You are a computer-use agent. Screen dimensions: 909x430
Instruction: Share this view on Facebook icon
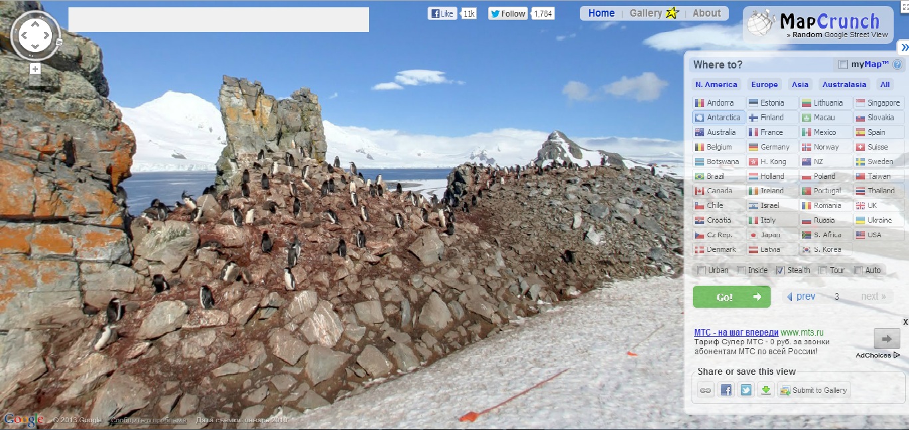[x=725, y=390]
